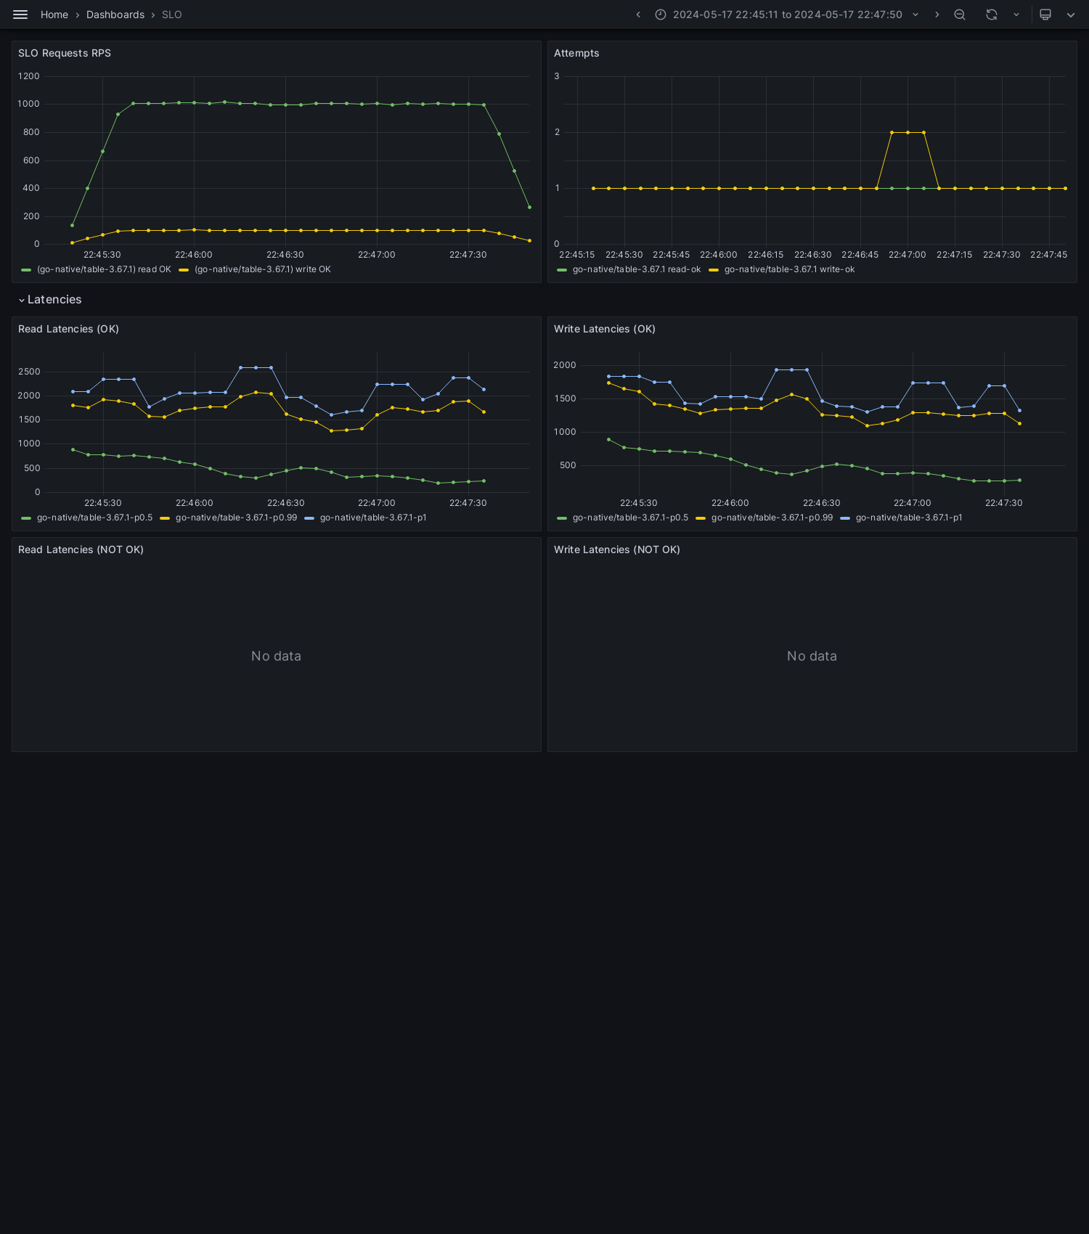Toggle p0.5 series in Read Latencies legend

coord(94,518)
